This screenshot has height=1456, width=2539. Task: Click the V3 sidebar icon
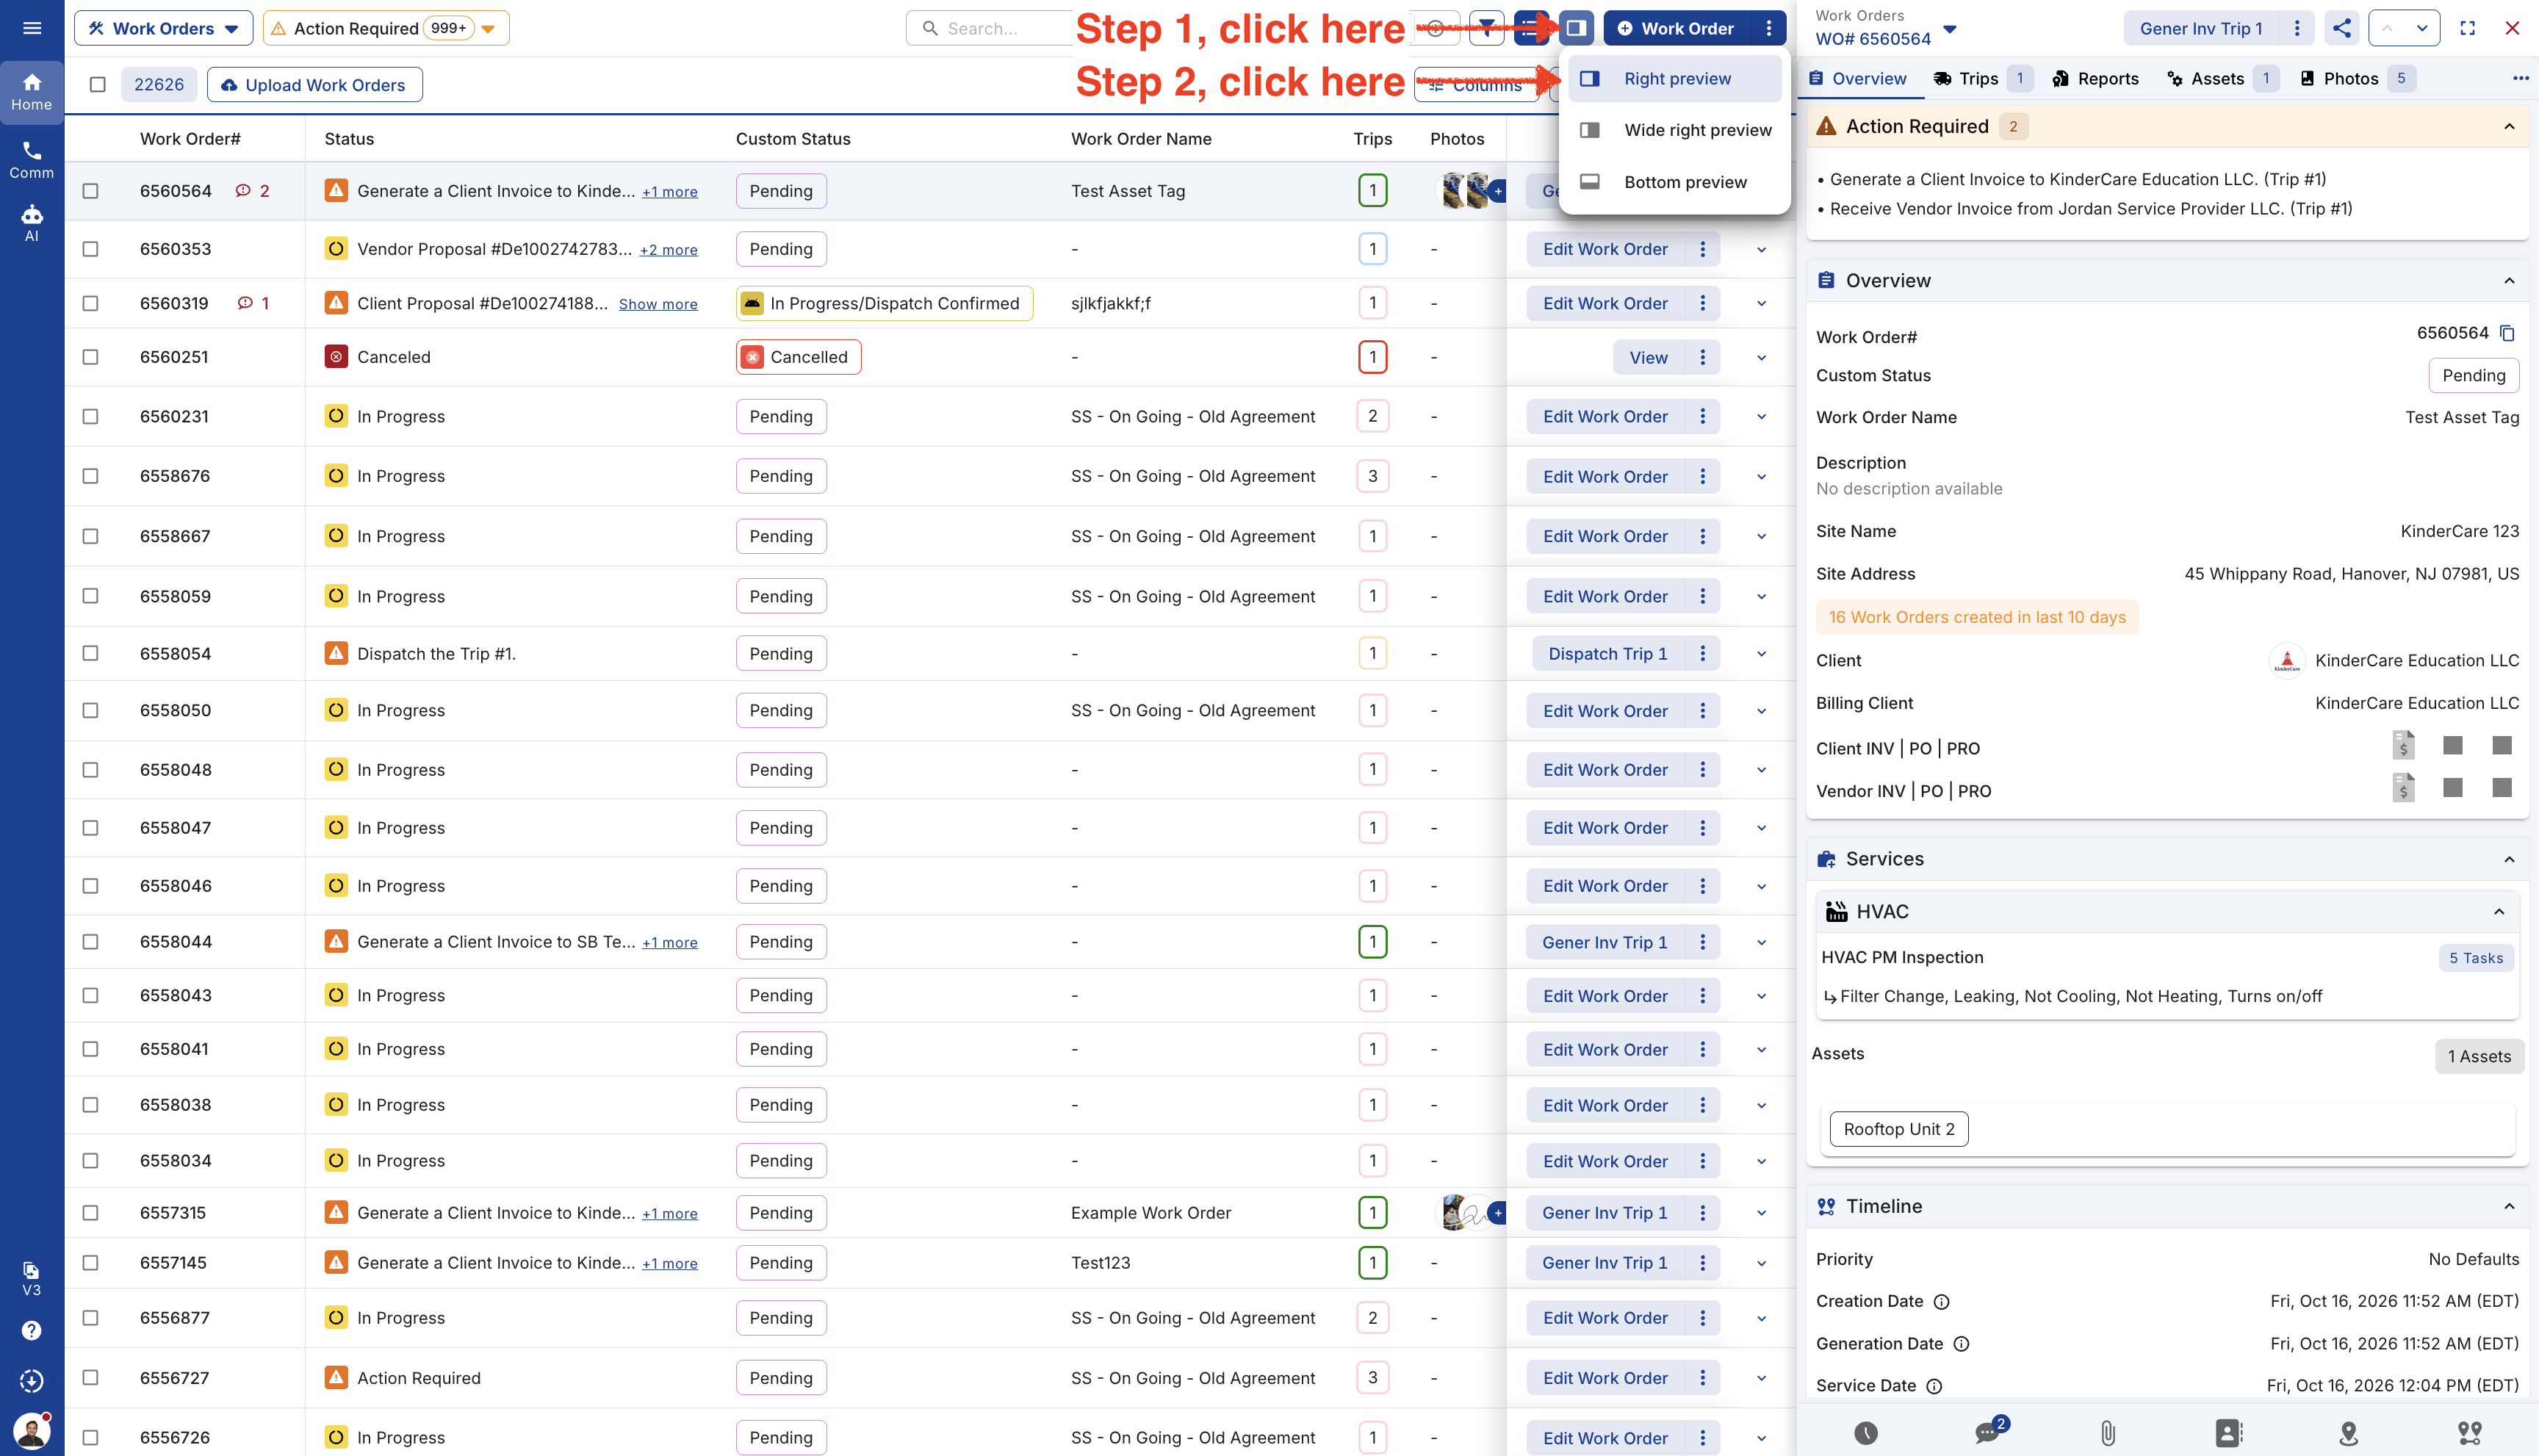(x=32, y=1278)
